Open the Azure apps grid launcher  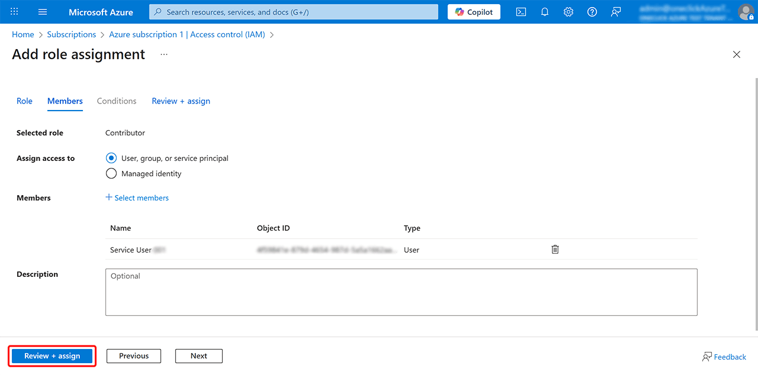14,12
